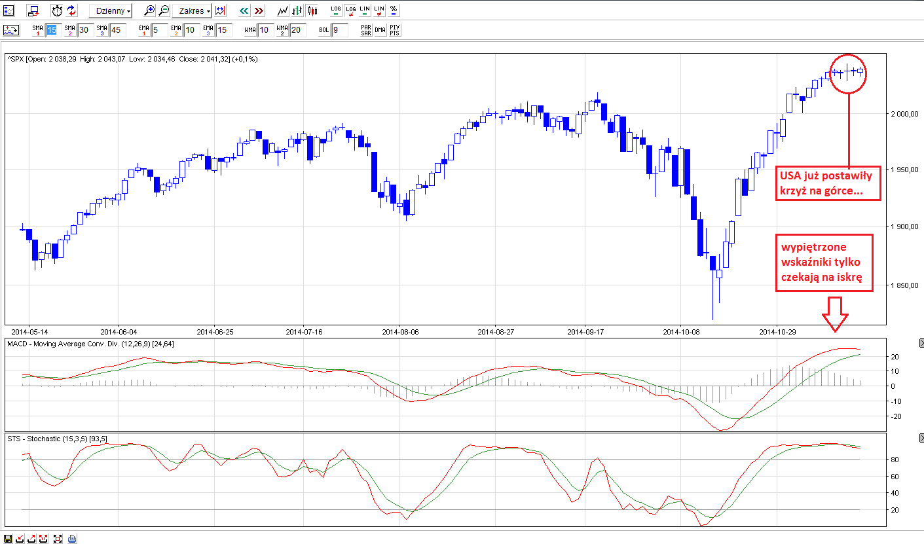Open the Zakres range dropdown
The width and height of the screenshot is (924, 544).
coord(191,11)
